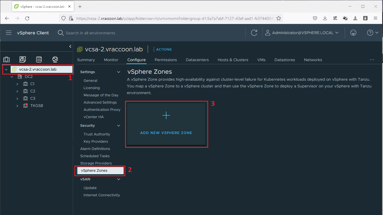This screenshot has width=383, height=215.
Task: Expand the TKGS8 cluster node
Action: point(17,106)
